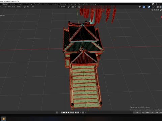162x121 pixels.
Task: Toggle X axis mesh mirror
Action: 154,10
